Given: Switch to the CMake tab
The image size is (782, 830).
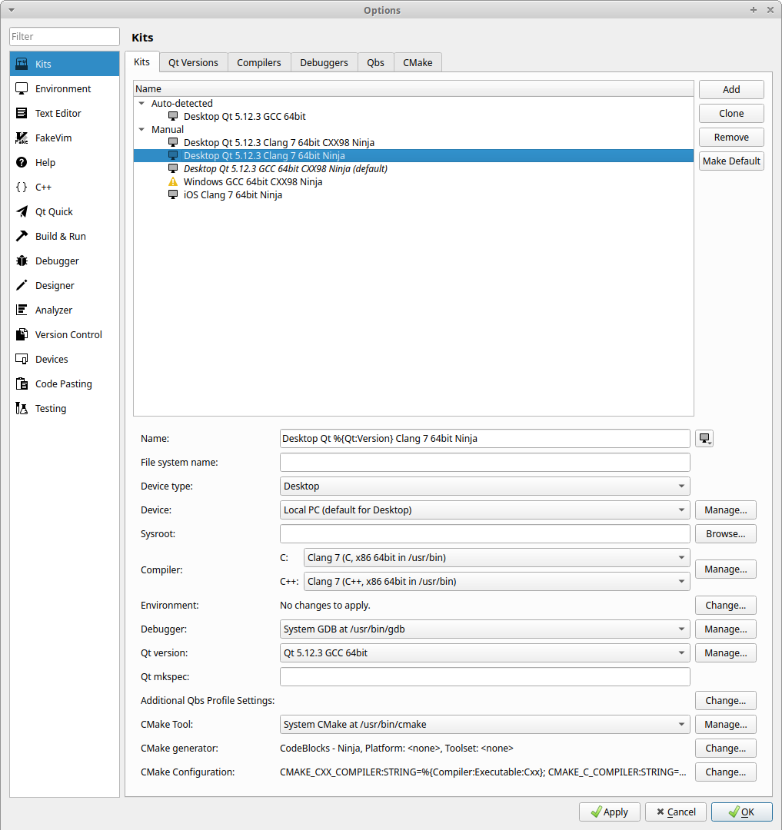Looking at the screenshot, I should tap(418, 63).
